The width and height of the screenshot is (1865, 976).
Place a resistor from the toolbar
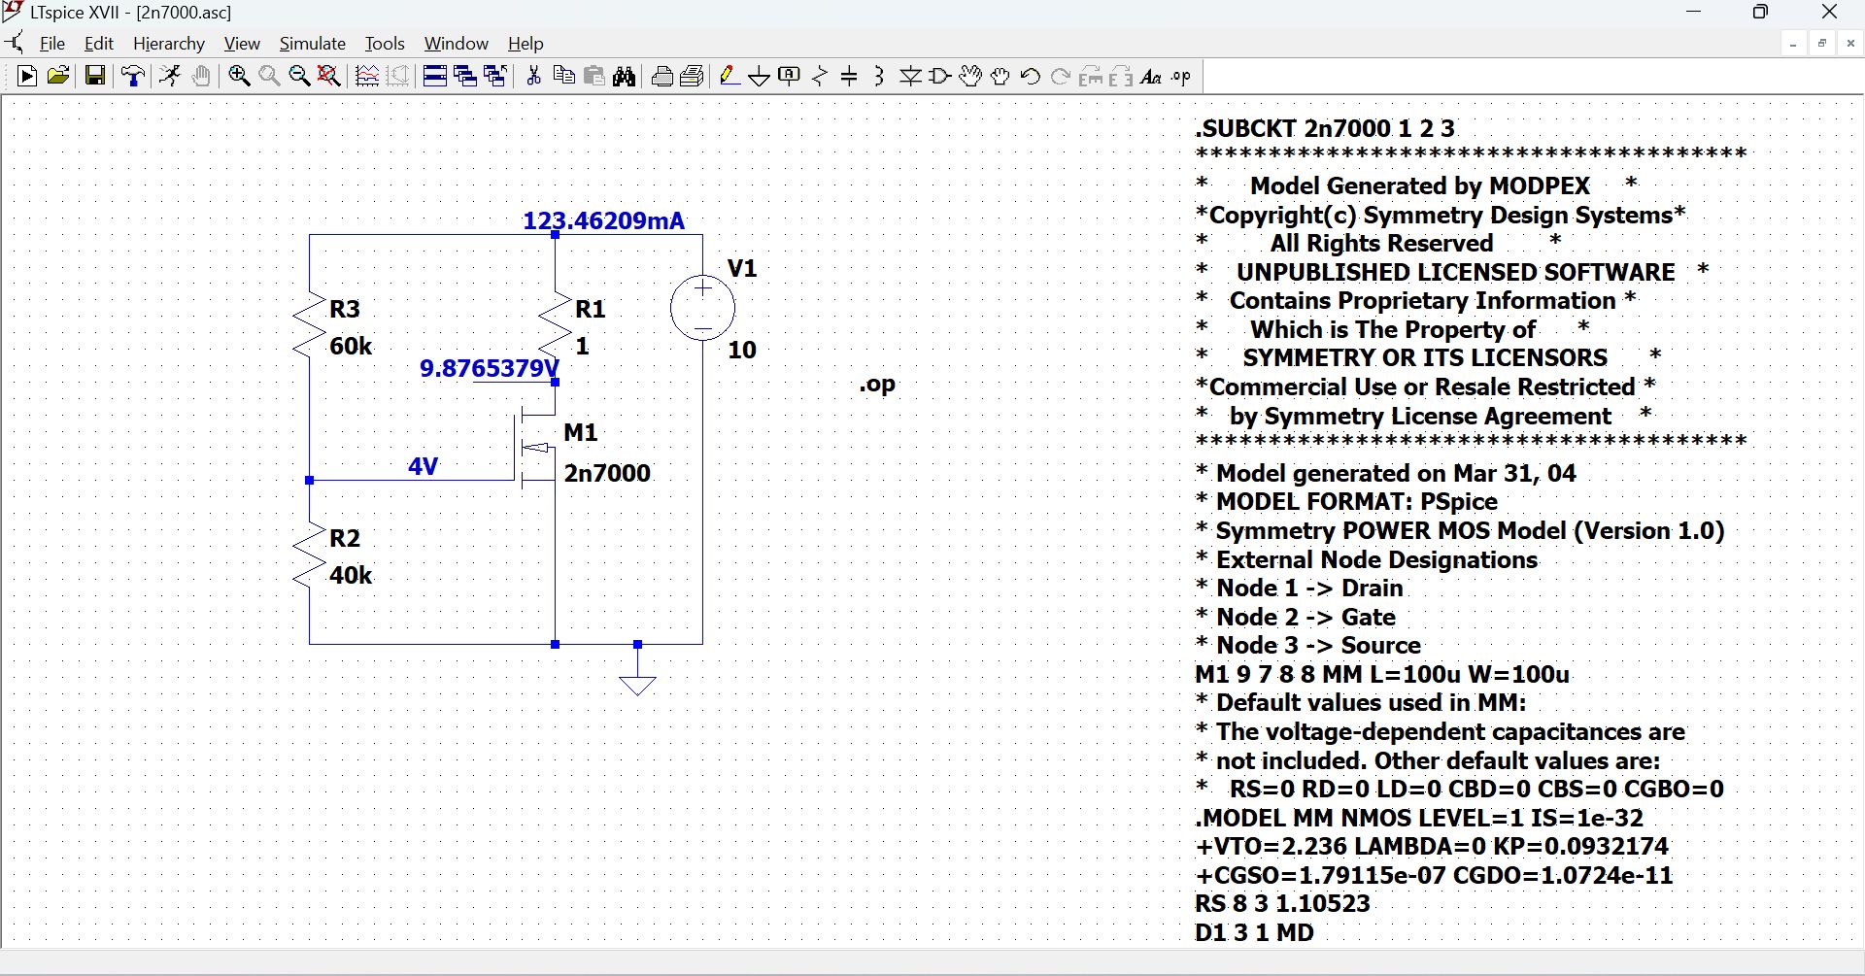click(x=820, y=77)
